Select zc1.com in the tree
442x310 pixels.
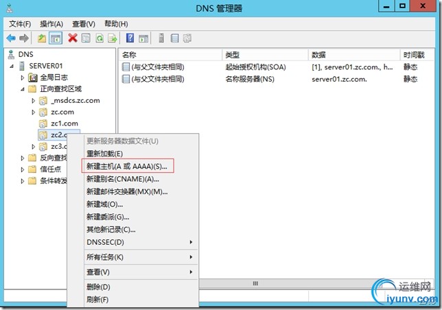[65, 123]
